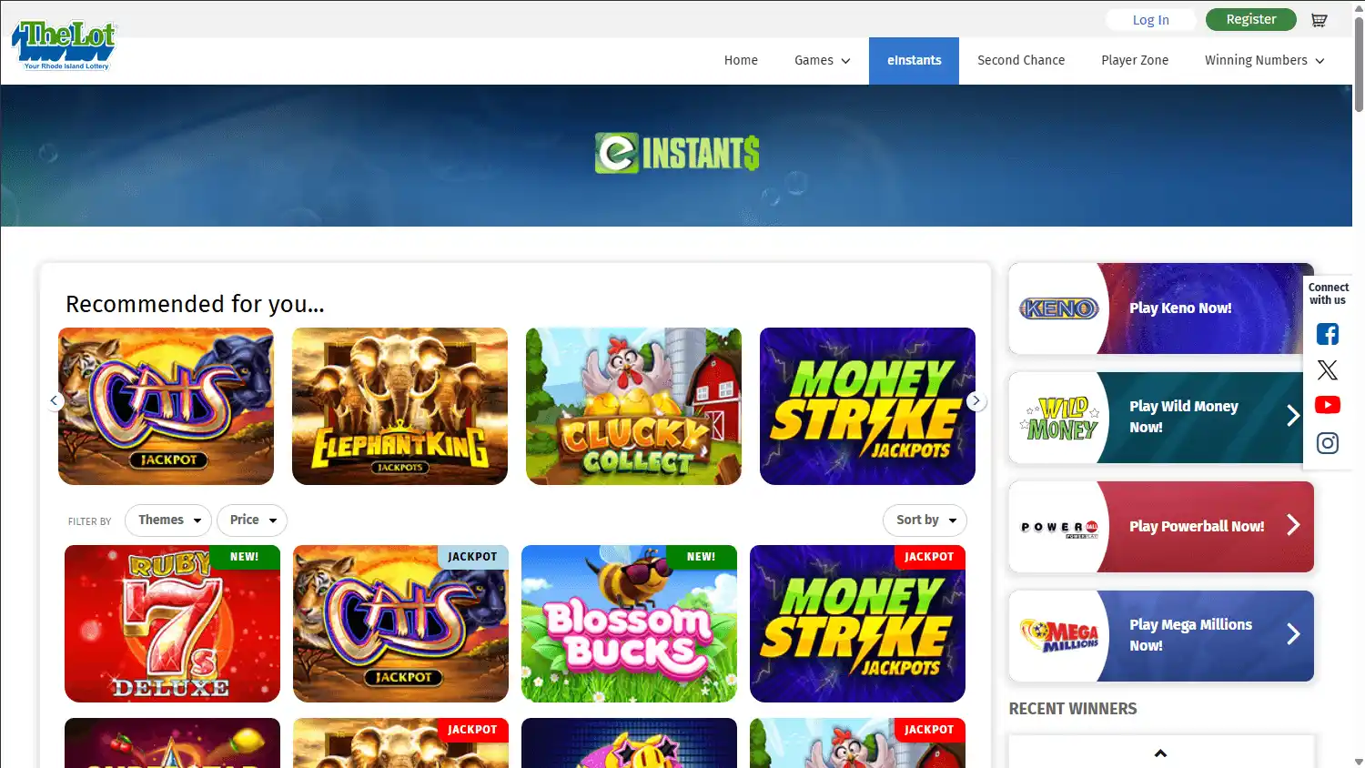Screen dimensions: 1365x768
Task: Go to the Home page
Action: point(741,60)
